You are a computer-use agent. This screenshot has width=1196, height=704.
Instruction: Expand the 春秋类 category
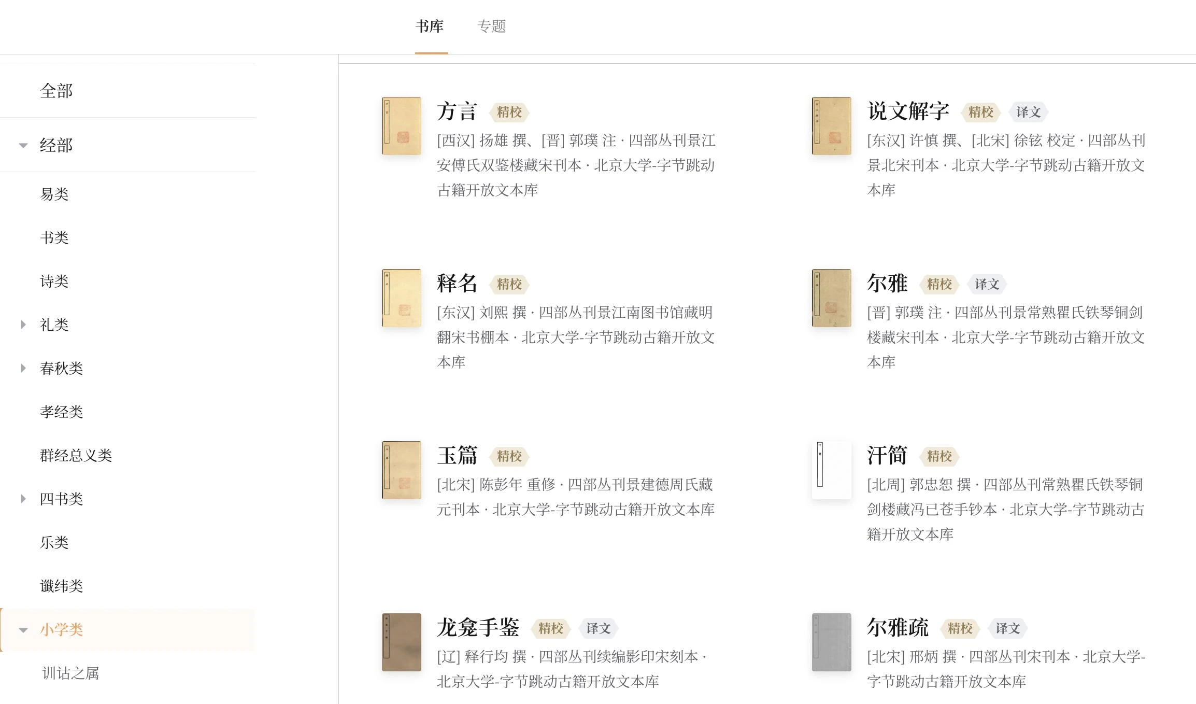(x=23, y=368)
